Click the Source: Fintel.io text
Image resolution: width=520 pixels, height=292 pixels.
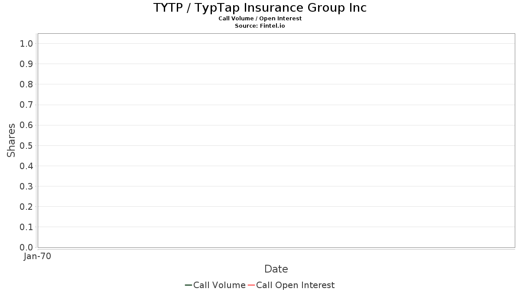click(x=260, y=26)
